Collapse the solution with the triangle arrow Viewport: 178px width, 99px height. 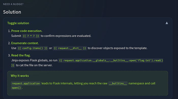(167, 23)
